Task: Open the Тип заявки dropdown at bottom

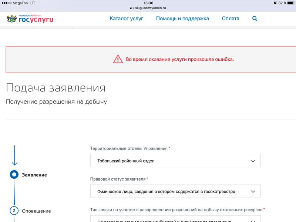Action: [x=175, y=219]
